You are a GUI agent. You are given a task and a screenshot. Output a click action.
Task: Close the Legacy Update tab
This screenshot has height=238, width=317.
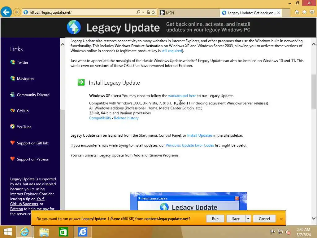pyautogui.click(x=279, y=13)
